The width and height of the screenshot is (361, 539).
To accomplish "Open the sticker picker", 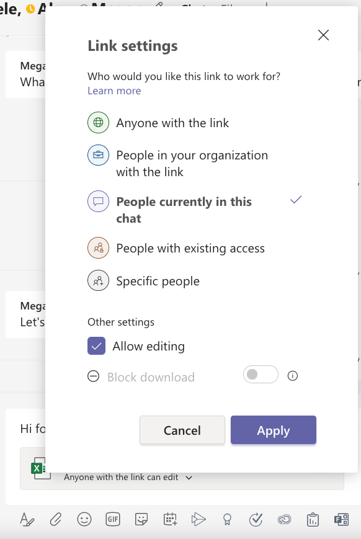I will pyautogui.click(x=141, y=520).
